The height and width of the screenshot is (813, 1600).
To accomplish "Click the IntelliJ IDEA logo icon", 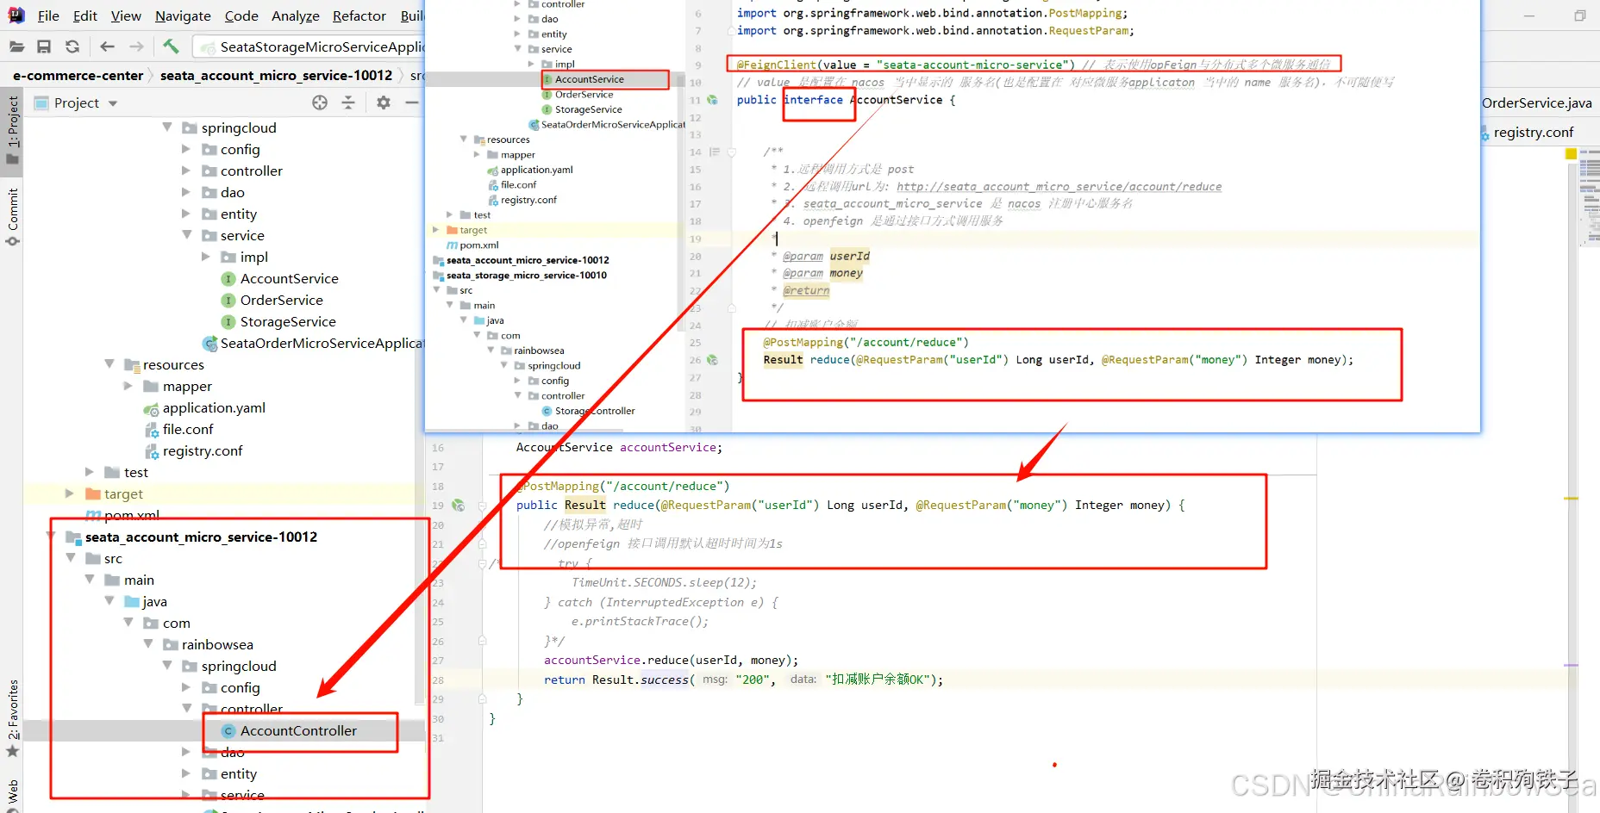I will tap(16, 16).
